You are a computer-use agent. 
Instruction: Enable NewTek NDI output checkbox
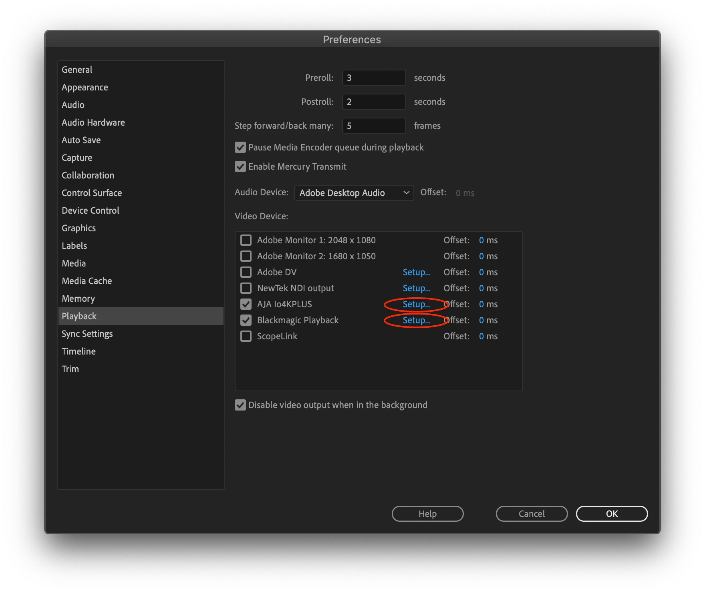point(246,288)
